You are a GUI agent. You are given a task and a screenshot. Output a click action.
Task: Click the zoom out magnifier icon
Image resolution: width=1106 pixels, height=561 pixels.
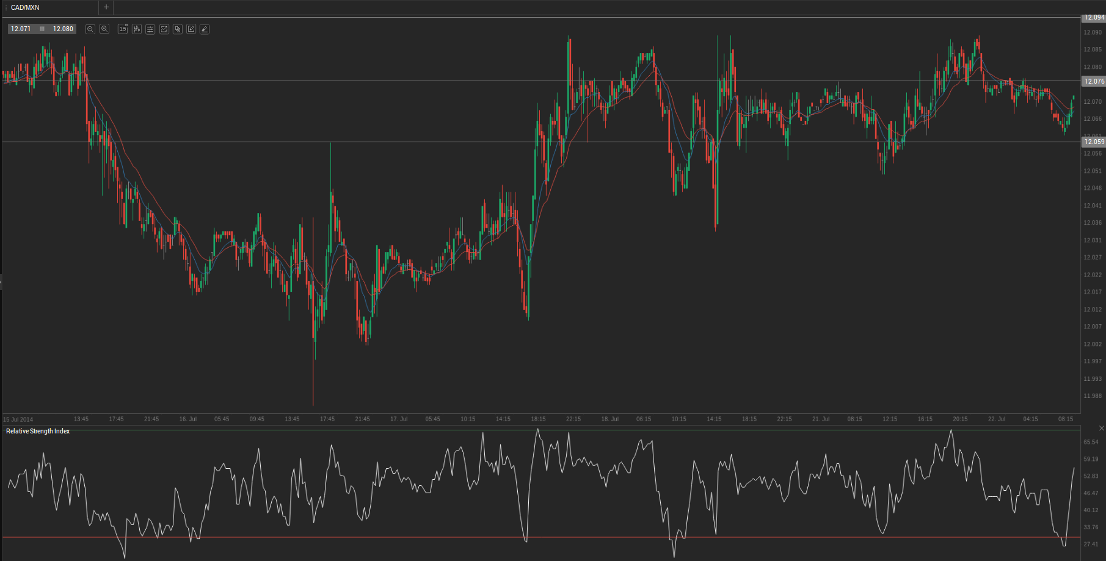tap(90, 29)
